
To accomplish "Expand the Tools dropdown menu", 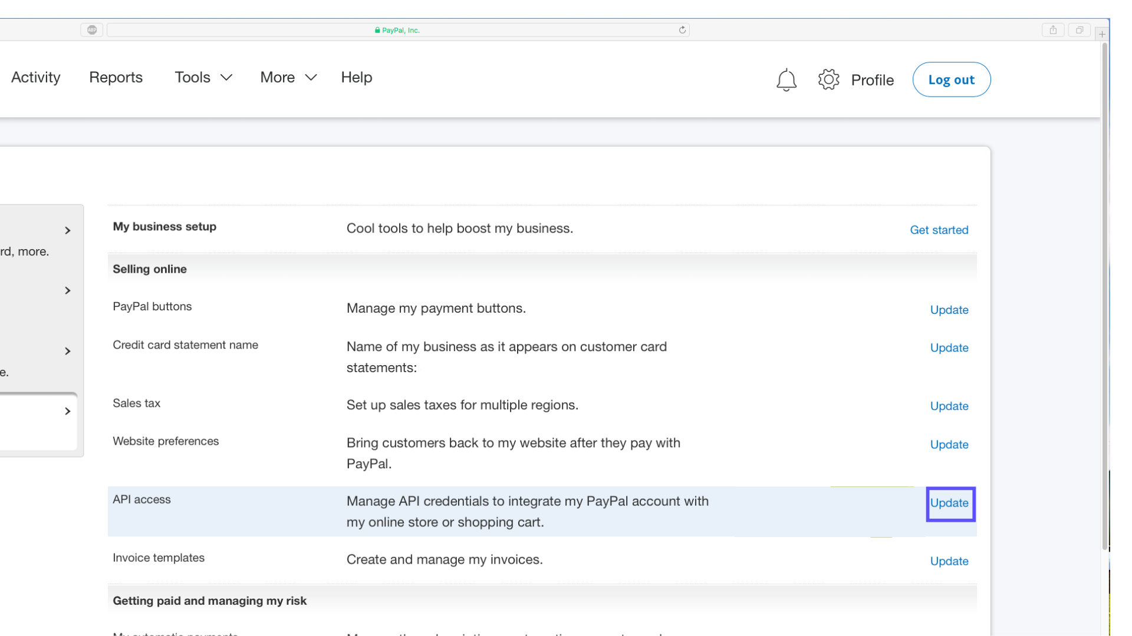I will click(x=203, y=77).
